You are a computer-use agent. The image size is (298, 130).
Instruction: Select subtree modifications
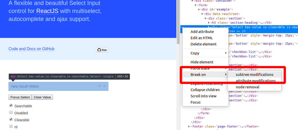pos(255,75)
